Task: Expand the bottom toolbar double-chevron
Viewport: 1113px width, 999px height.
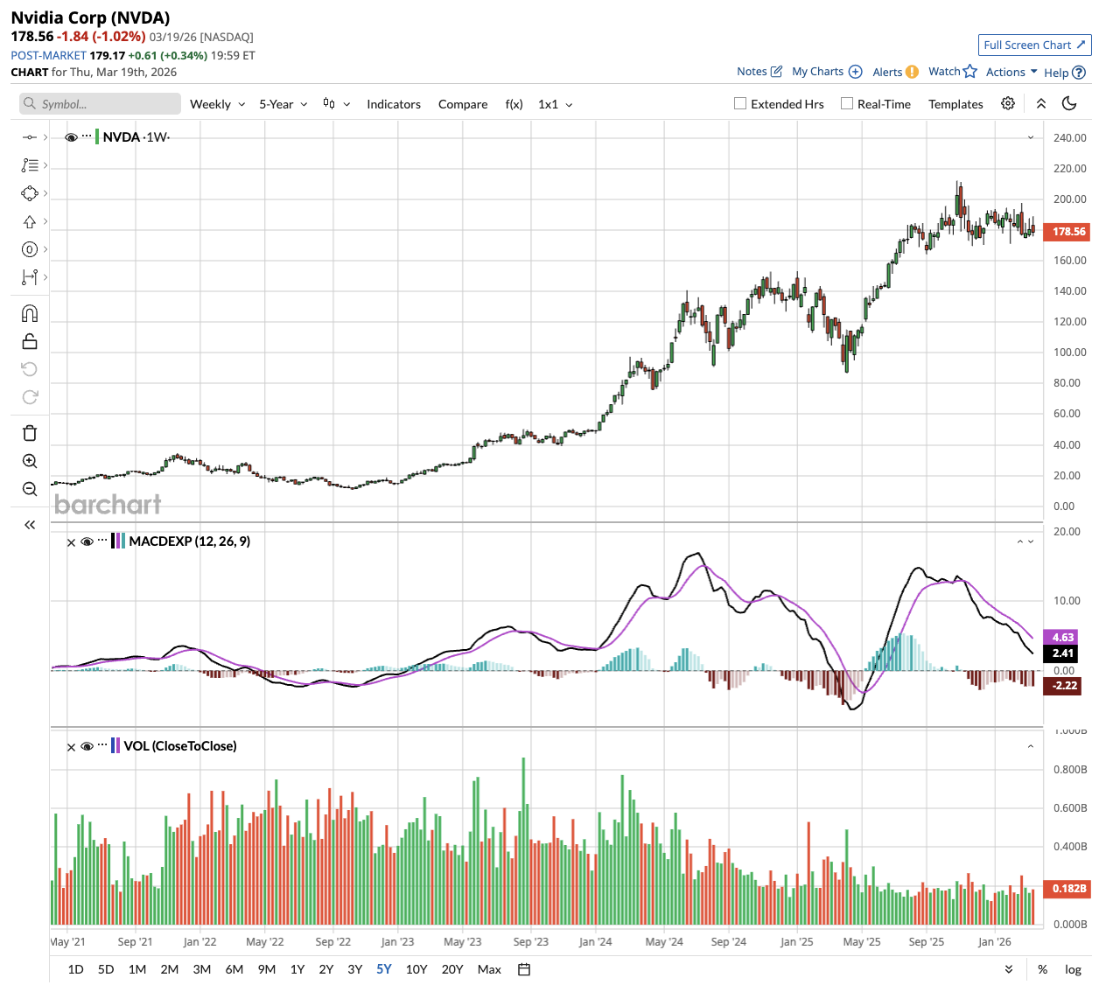Action: click(1009, 969)
